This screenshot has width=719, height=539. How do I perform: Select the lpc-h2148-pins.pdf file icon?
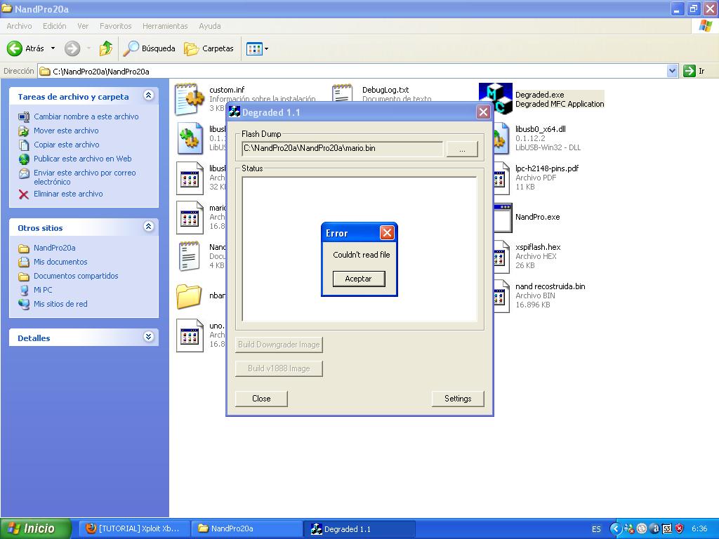pos(501,178)
